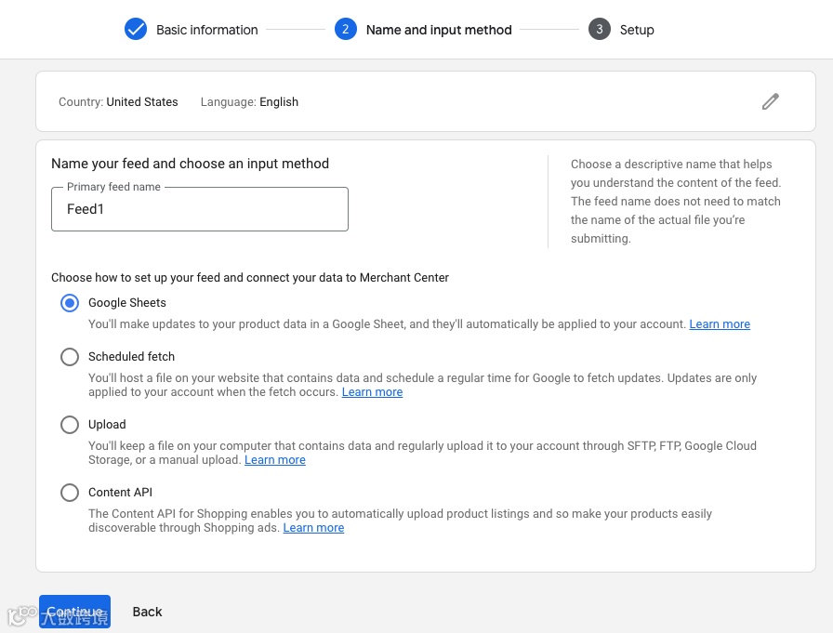The height and width of the screenshot is (633, 833).
Task: Open Content API Learn more link
Action: [x=313, y=528]
